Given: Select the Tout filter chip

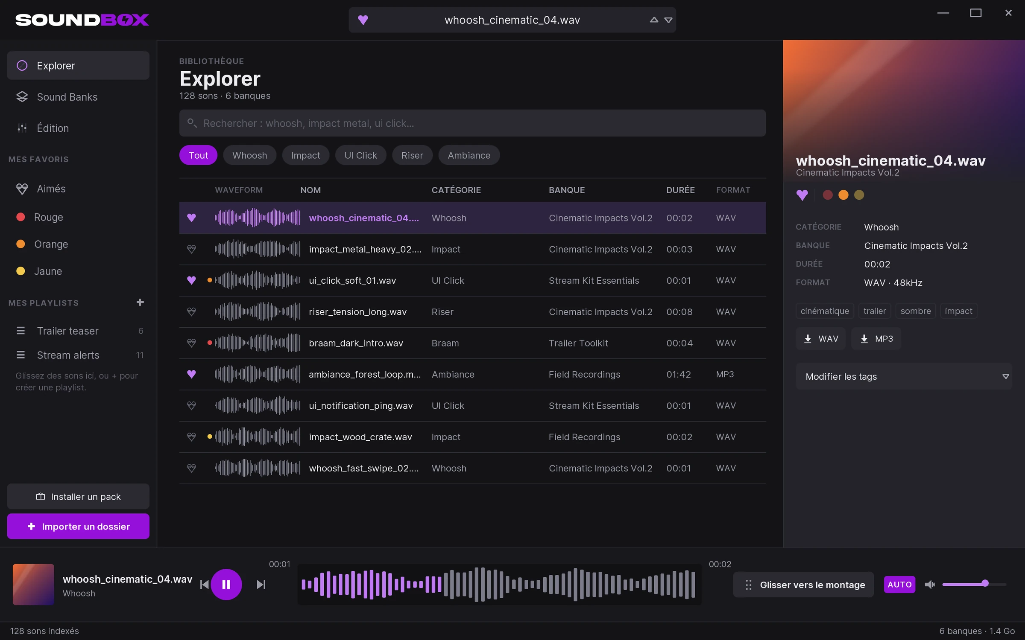Looking at the screenshot, I should click(x=198, y=155).
